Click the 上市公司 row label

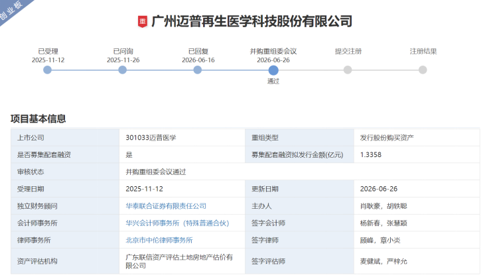tap(31, 138)
